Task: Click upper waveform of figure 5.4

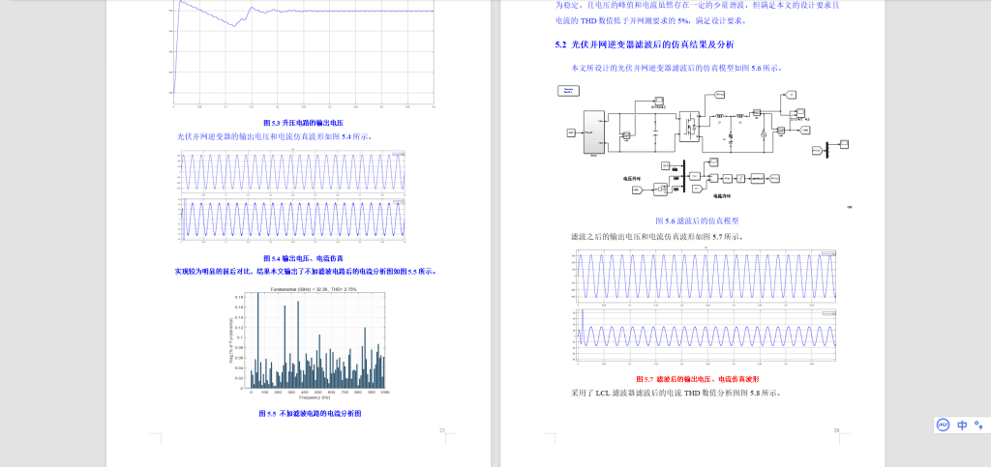Action: pos(292,171)
